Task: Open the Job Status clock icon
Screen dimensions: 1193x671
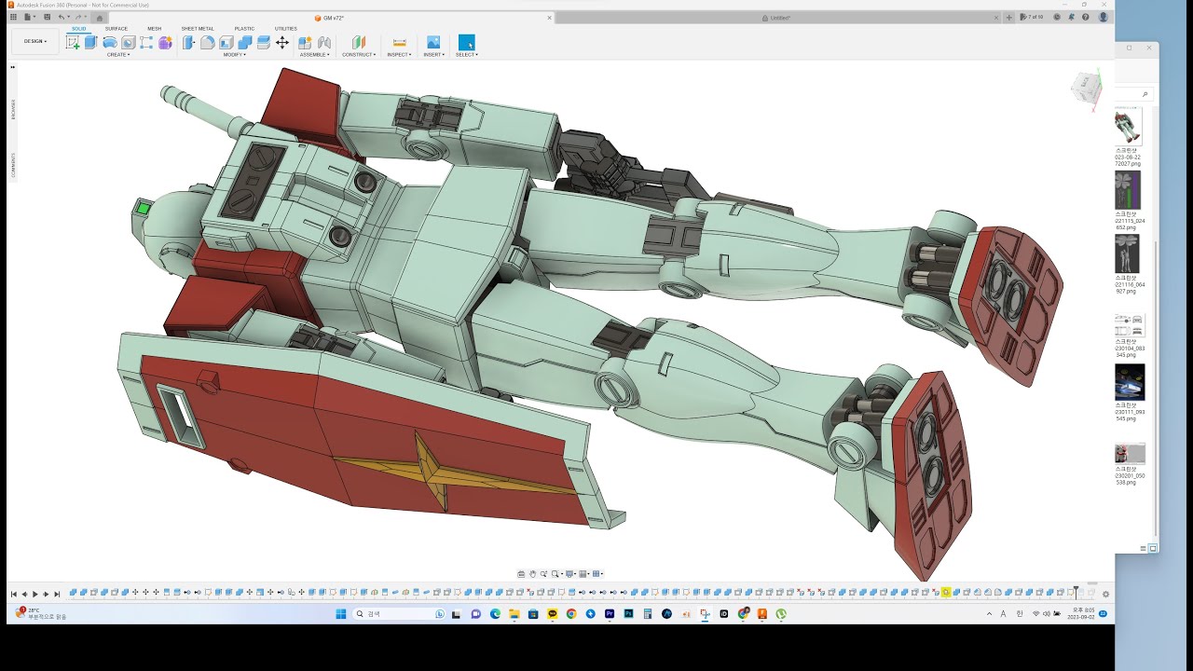Action: pyautogui.click(x=1057, y=17)
